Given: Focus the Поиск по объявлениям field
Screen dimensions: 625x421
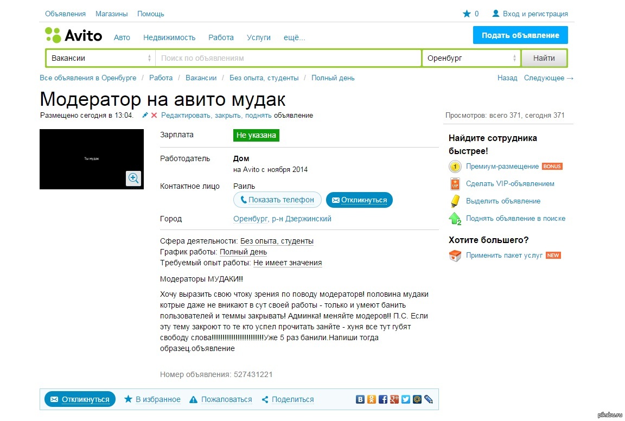Looking at the screenshot, I should click(x=289, y=58).
